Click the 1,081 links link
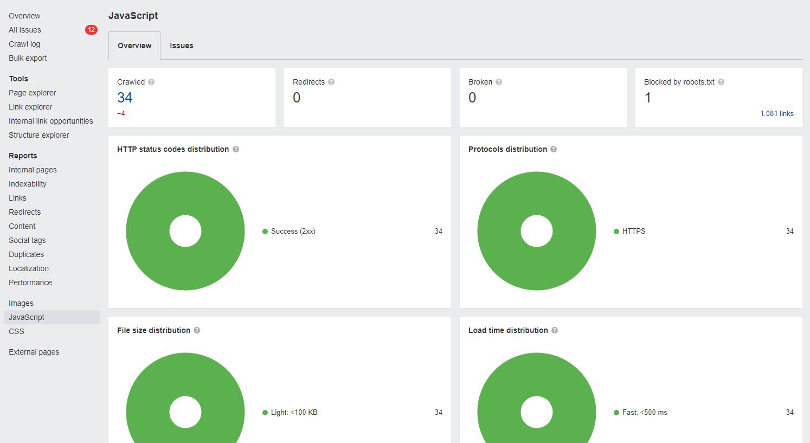The image size is (810, 443). click(777, 113)
